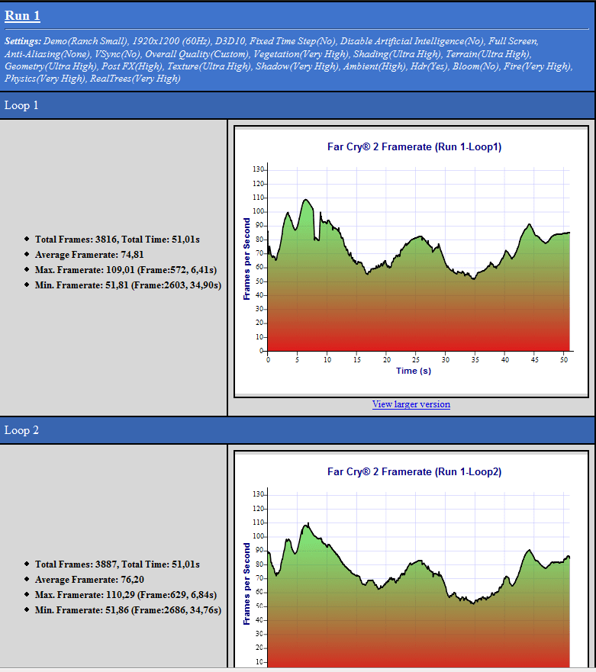Click 'Frames per Second' axis label in Loop2 chart
This screenshot has width=596, height=672.
(x=246, y=584)
